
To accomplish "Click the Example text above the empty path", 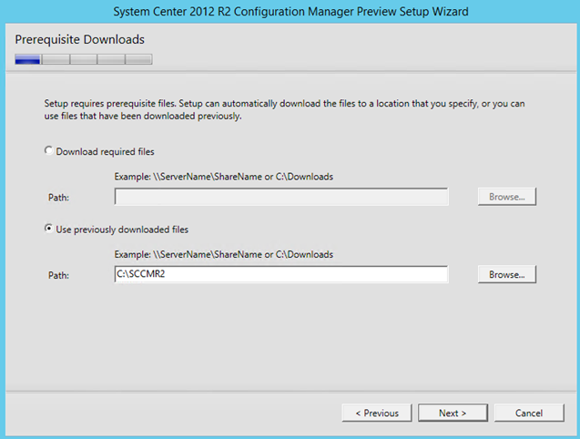I will coord(224,177).
